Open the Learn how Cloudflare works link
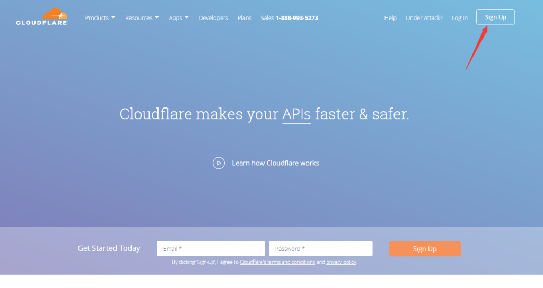The width and height of the screenshot is (543, 288). click(275, 163)
